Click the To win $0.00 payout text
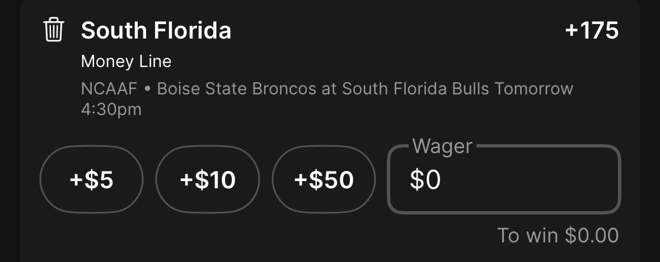The image size is (660, 262). (x=558, y=235)
